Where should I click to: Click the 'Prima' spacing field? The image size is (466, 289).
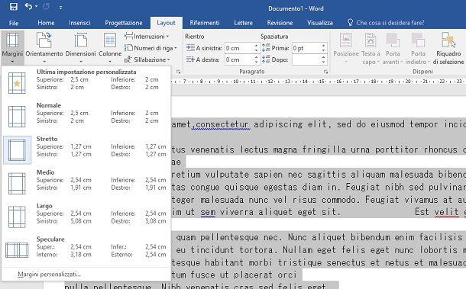[x=306, y=48]
